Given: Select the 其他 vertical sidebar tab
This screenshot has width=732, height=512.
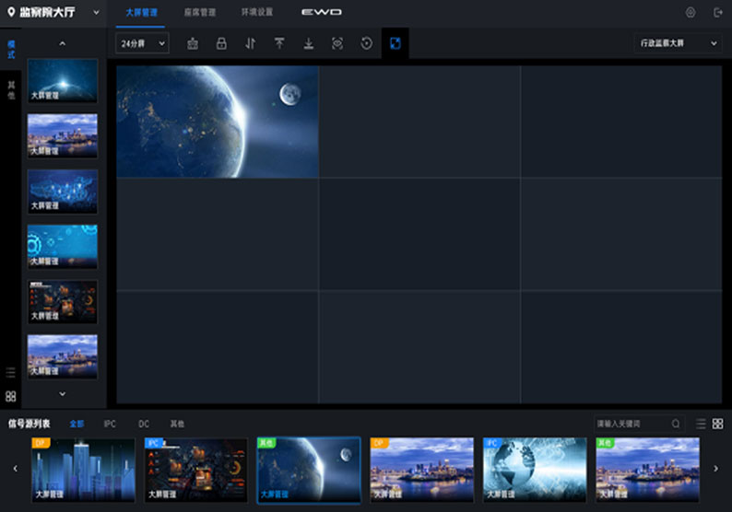Looking at the screenshot, I should point(11,90).
